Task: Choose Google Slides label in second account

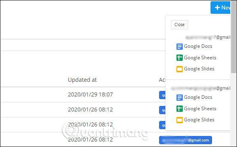Action: [x=199, y=120]
